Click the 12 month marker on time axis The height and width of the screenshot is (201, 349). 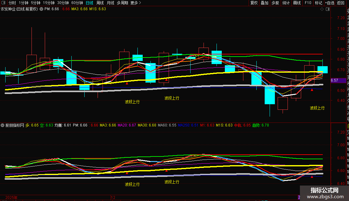(x=113, y=197)
